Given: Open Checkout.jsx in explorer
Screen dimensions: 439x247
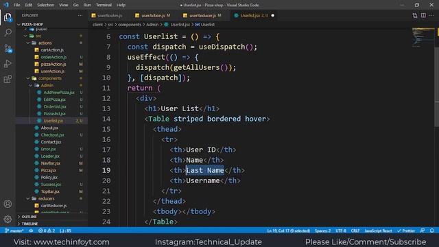Looking at the screenshot, I should tap(52, 135).
